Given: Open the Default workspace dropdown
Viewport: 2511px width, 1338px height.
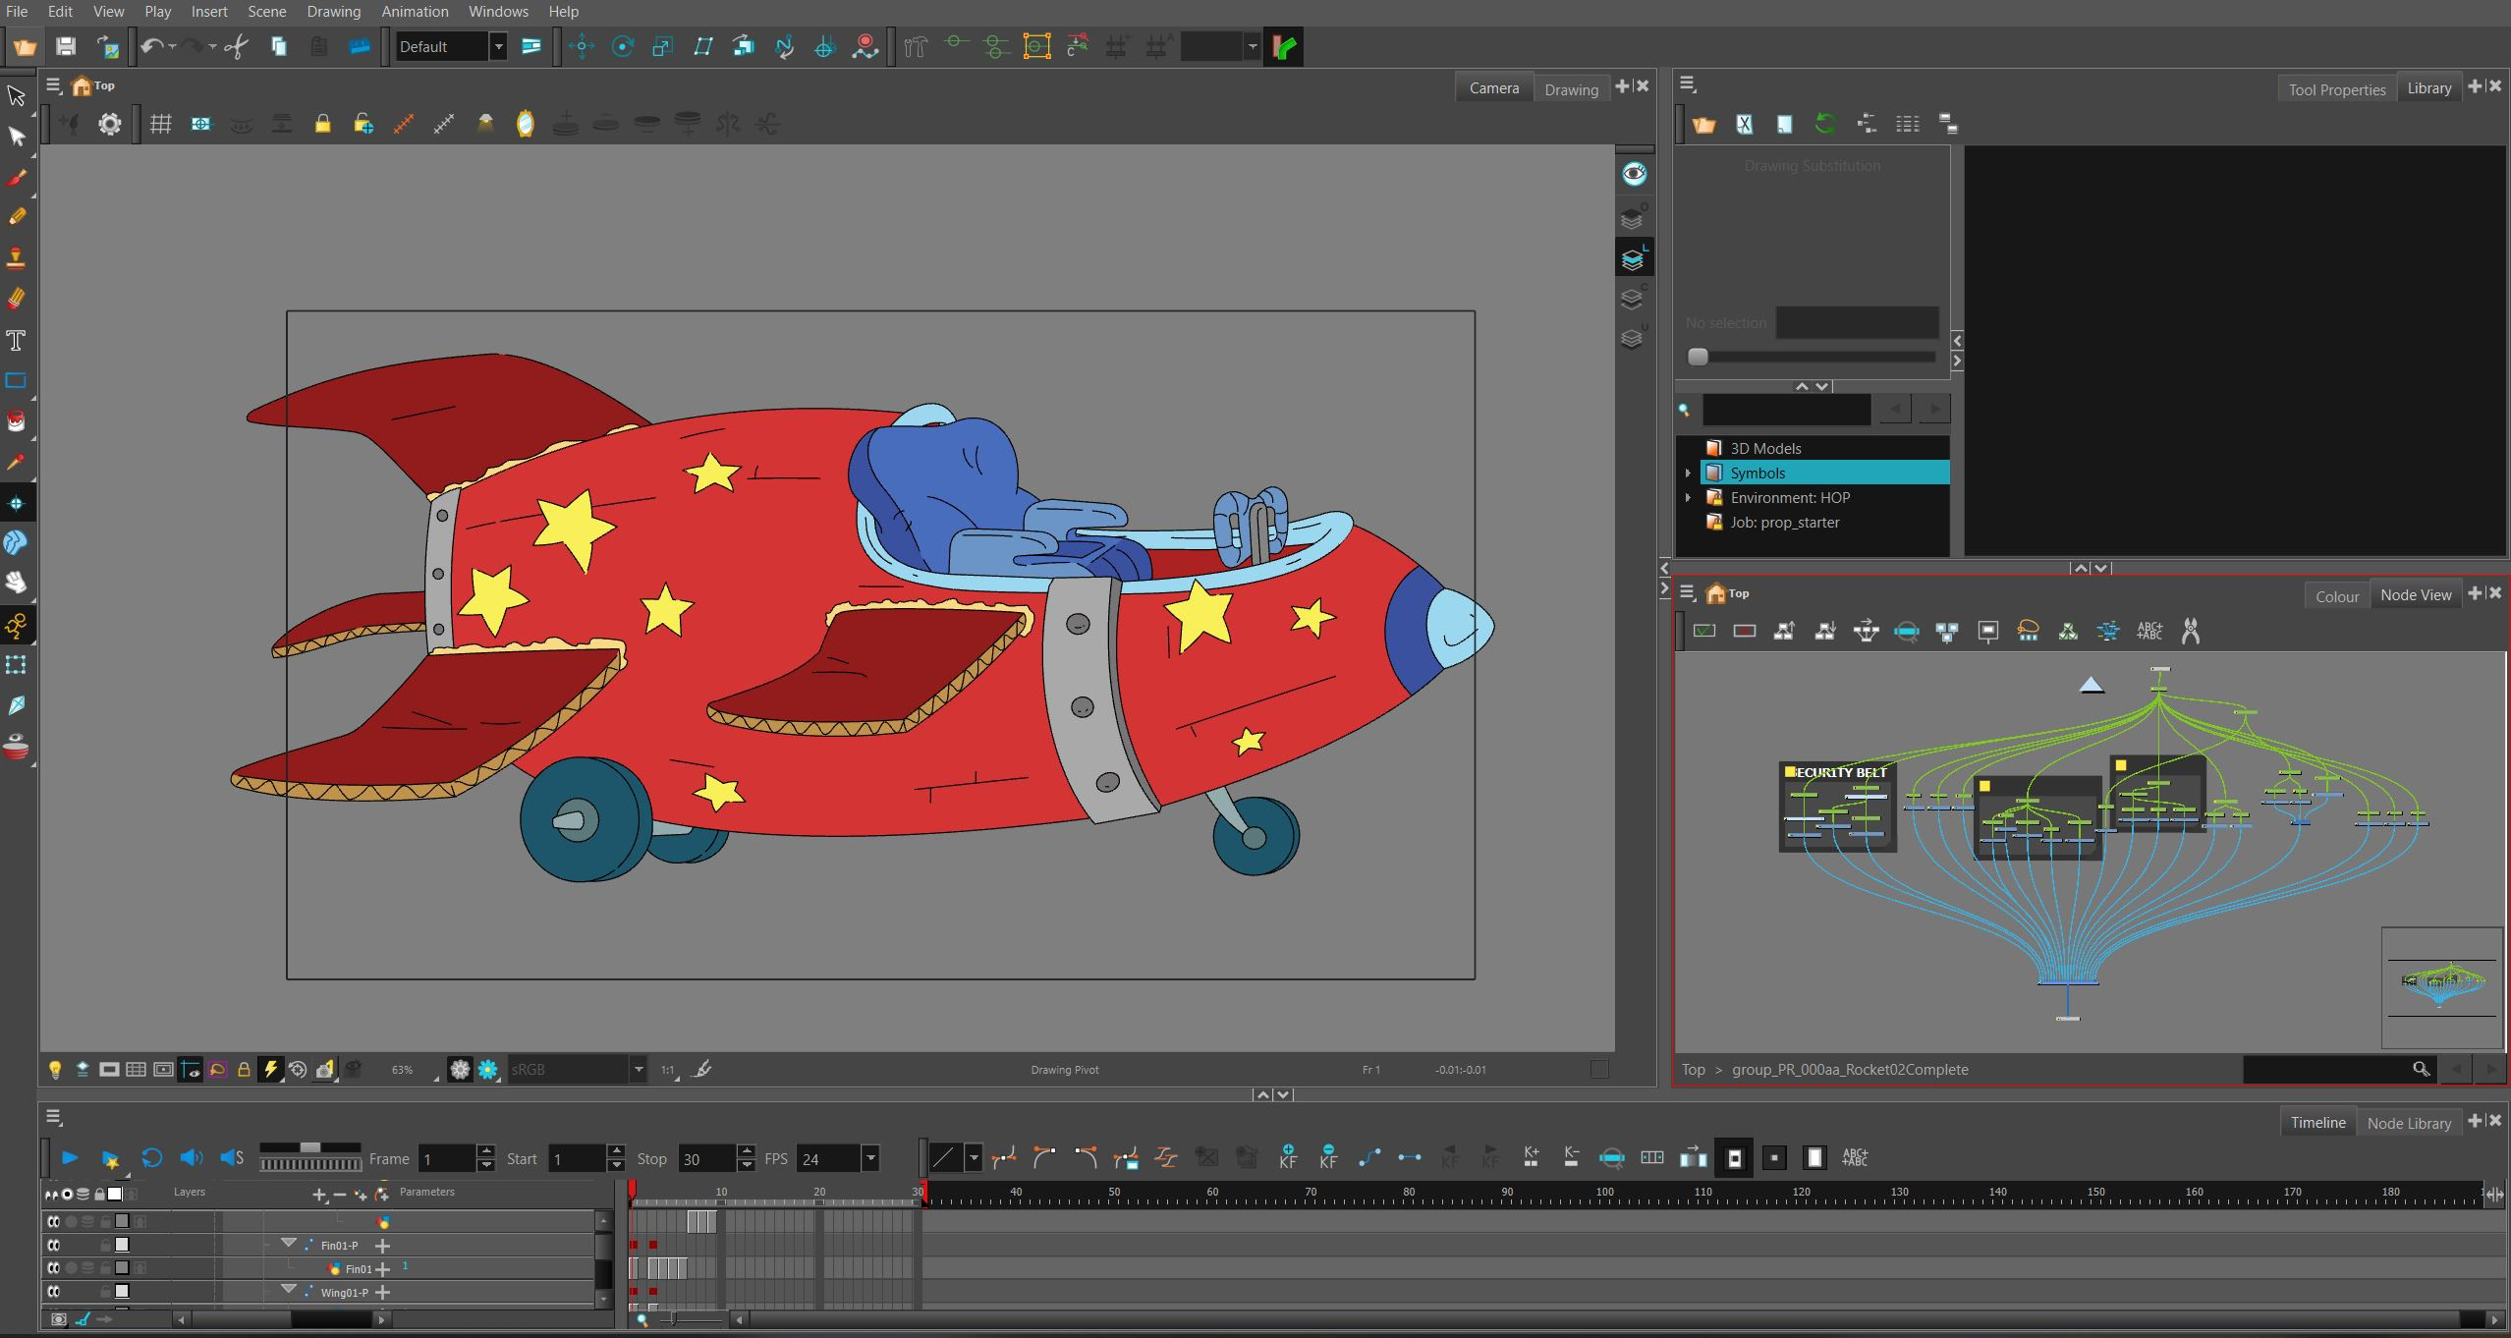Looking at the screenshot, I should (499, 46).
